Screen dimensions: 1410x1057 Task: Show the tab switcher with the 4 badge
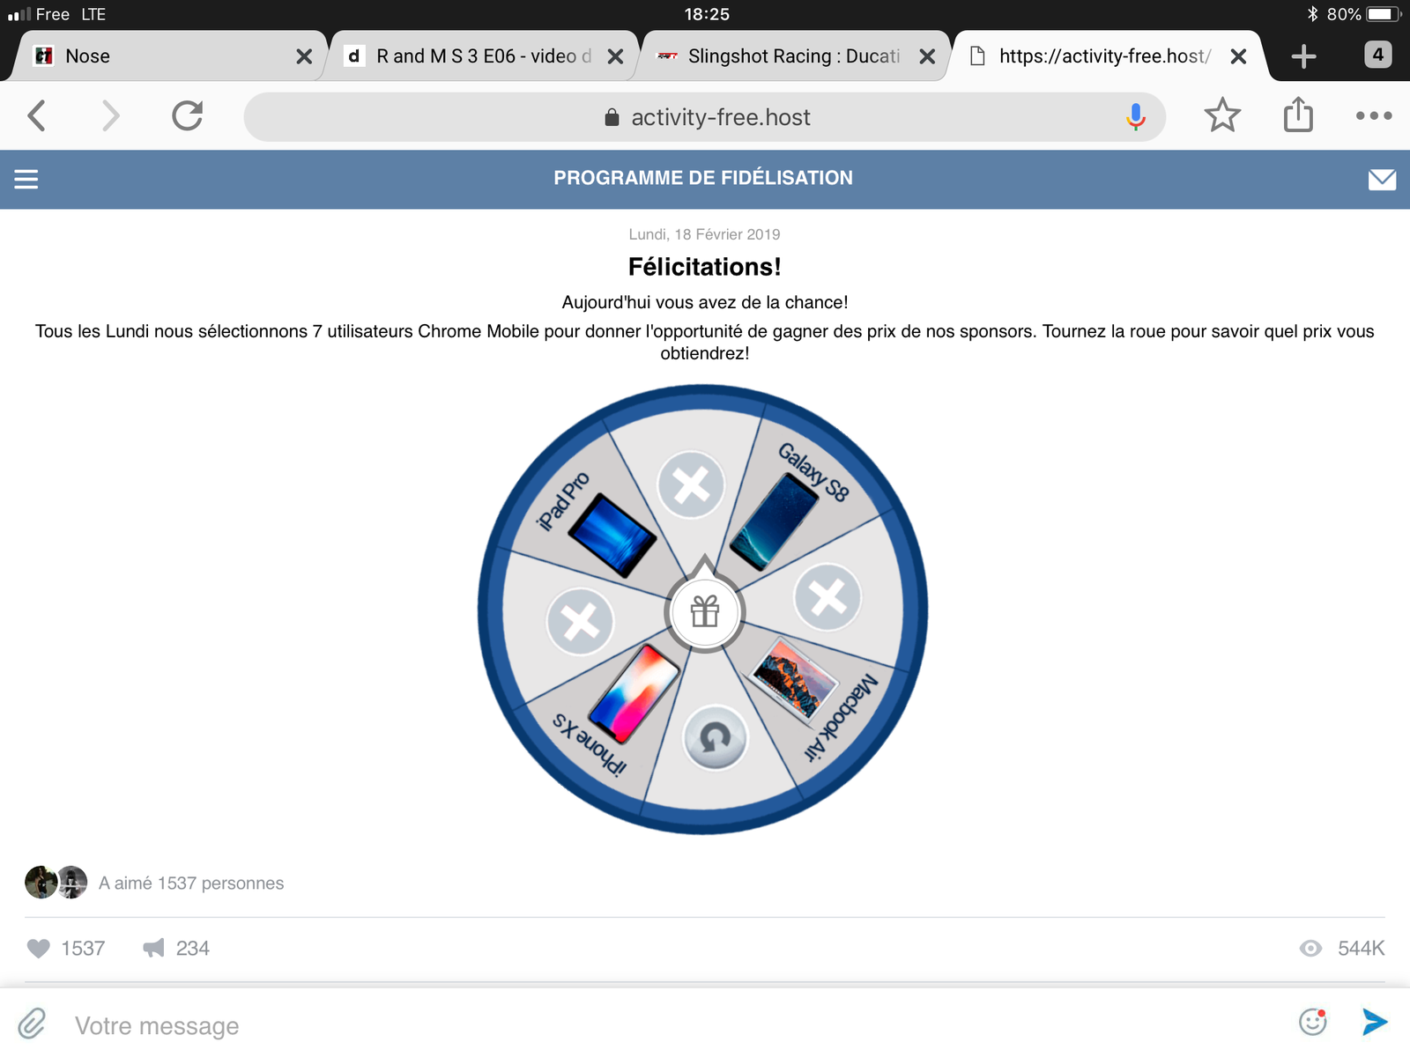pos(1378,55)
